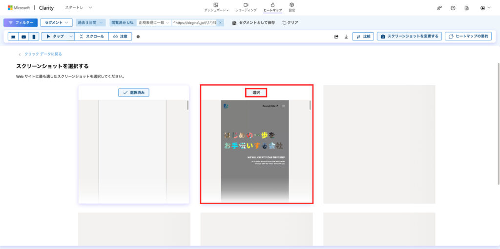
Task: Select the desktop device view icon
Action: pos(13,37)
